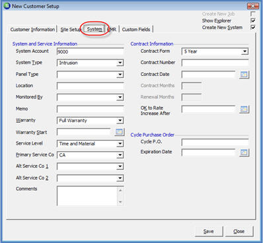This screenshot has height=243, width=263.
Task: Expand the Panel Type dropdown
Action: tap(120, 75)
